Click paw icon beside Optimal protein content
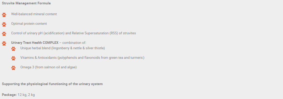This screenshot has width=283, height=99. [4, 24]
